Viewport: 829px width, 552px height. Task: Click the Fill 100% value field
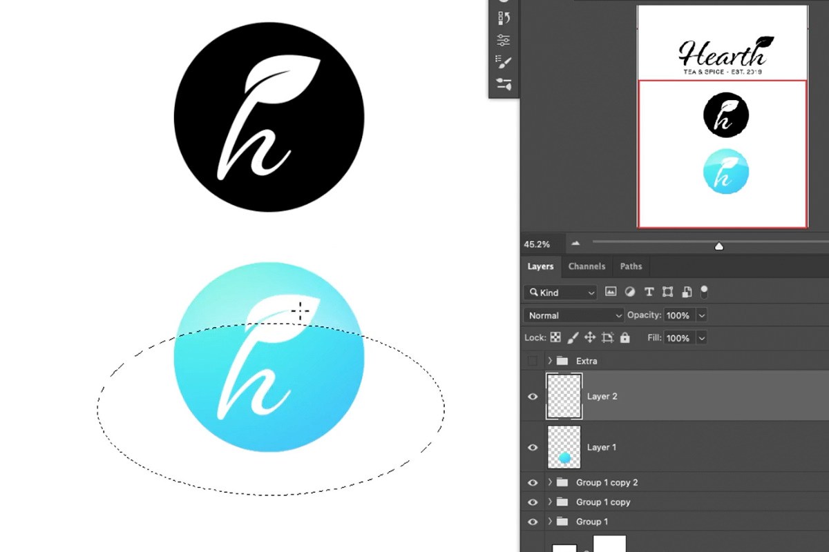679,338
